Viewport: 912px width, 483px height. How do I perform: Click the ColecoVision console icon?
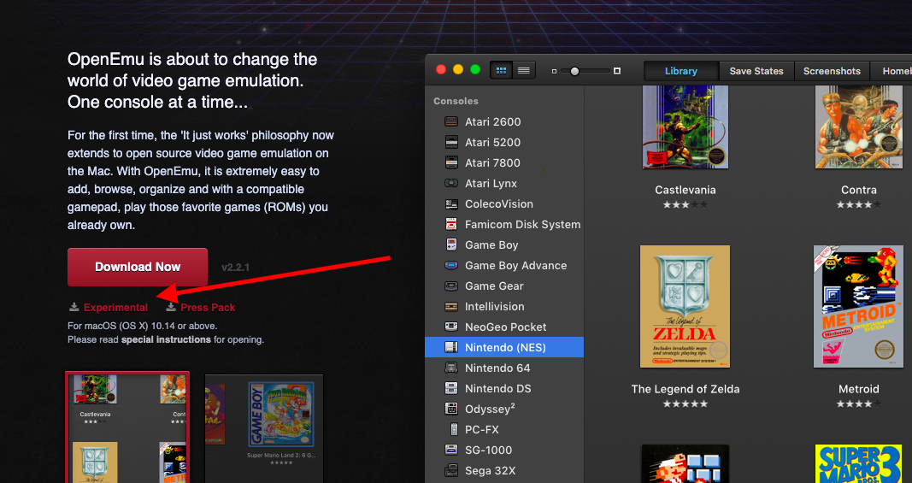click(x=451, y=203)
